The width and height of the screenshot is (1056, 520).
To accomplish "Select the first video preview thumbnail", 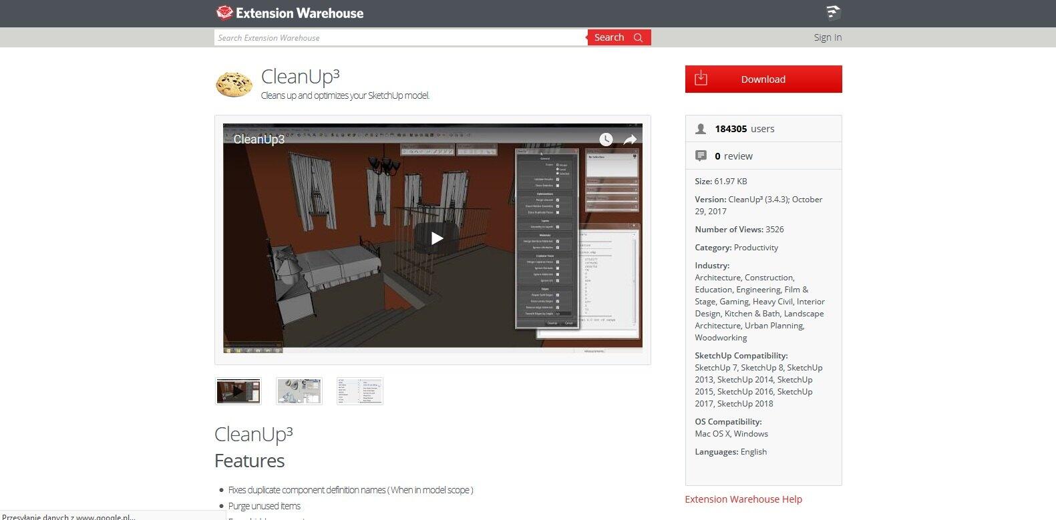I will [x=238, y=391].
